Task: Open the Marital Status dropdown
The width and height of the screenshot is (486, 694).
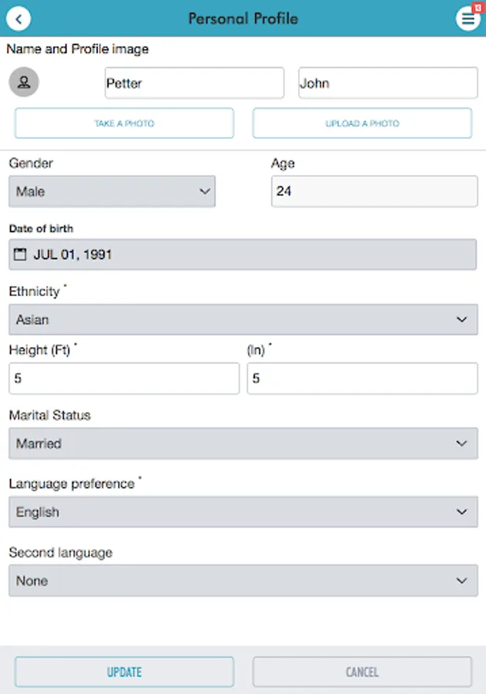Action: (243, 443)
